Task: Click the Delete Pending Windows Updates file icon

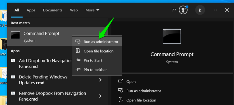Action: point(13,77)
